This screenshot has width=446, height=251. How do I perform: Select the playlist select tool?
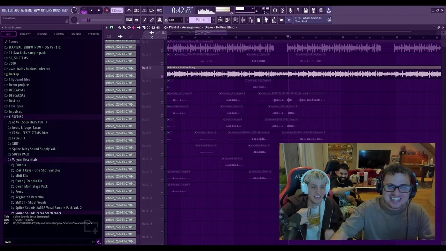tap(148, 28)
